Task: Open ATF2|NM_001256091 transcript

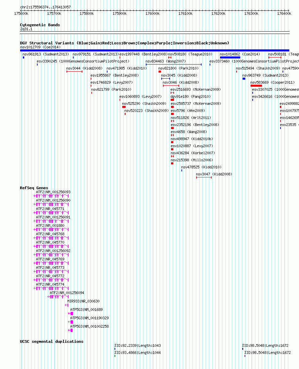Action: pyautogui.click(x=51, y=221)
